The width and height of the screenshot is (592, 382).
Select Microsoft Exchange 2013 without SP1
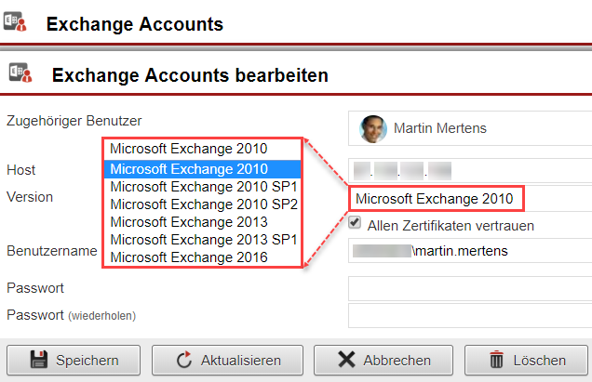click(203, 222)
